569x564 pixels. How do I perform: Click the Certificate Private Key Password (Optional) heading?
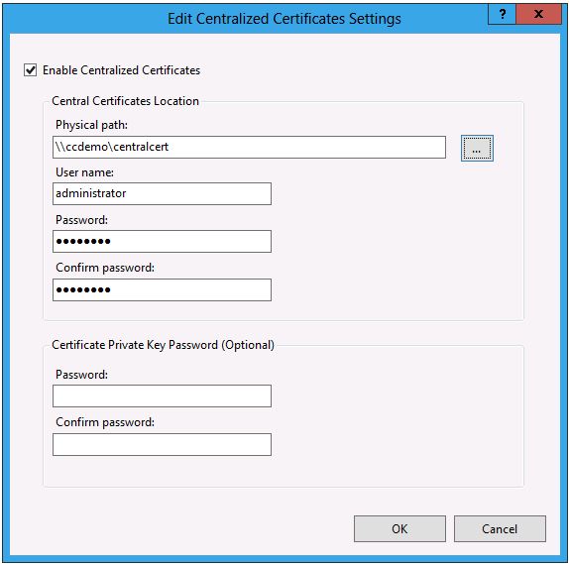pyautogui.click(x=163, y=345)
